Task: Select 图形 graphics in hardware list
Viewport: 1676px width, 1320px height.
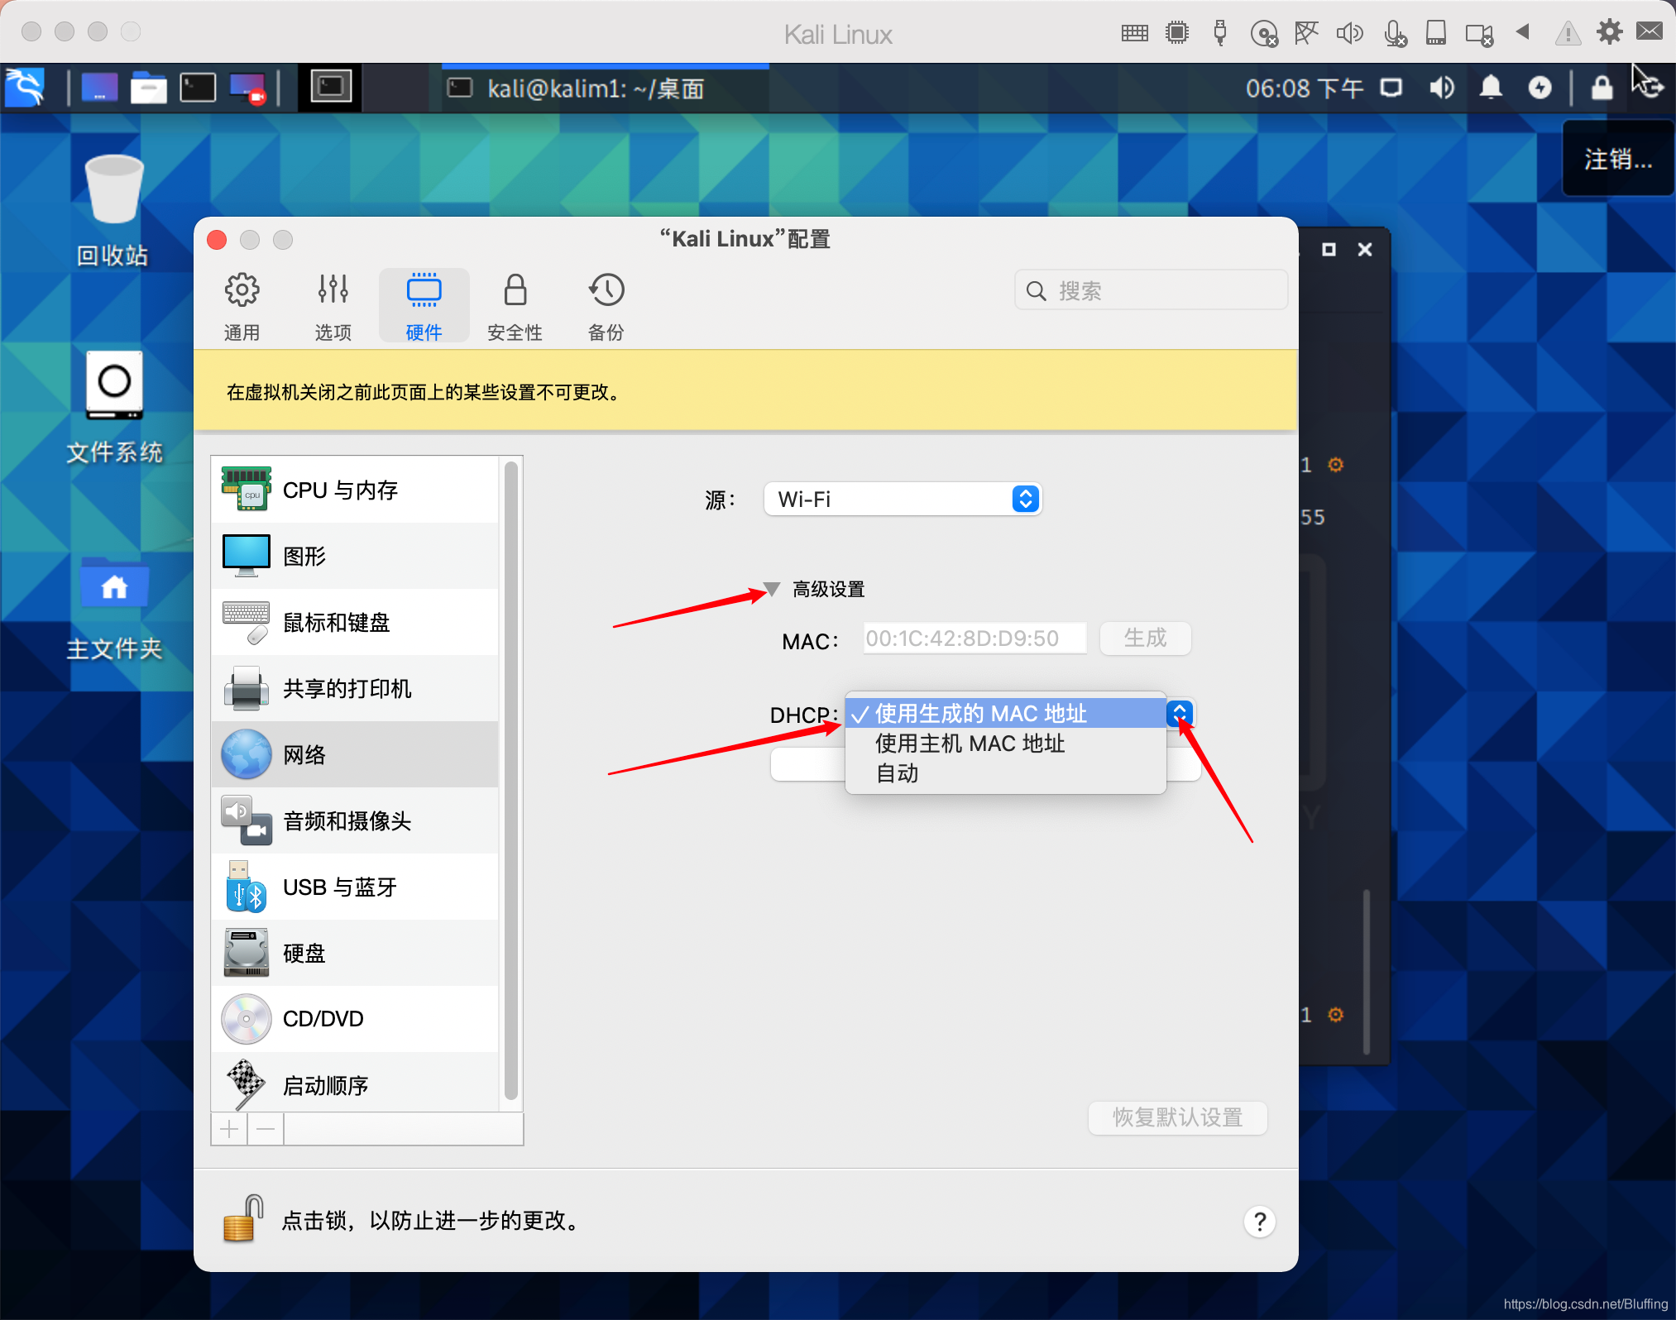Action: [356, 556]
